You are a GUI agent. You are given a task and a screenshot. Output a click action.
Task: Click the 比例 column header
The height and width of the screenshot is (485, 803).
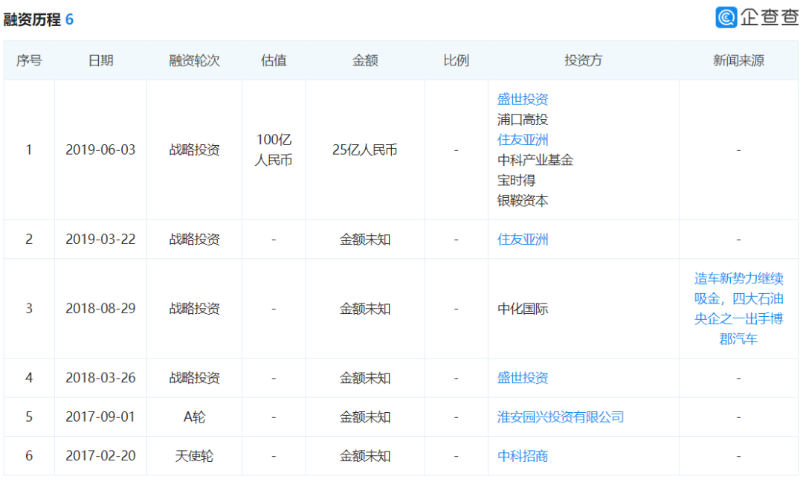[456, 60]
